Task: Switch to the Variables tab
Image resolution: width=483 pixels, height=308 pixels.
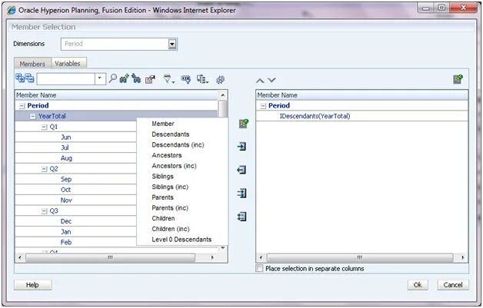Action: click(x=68, y=64)
